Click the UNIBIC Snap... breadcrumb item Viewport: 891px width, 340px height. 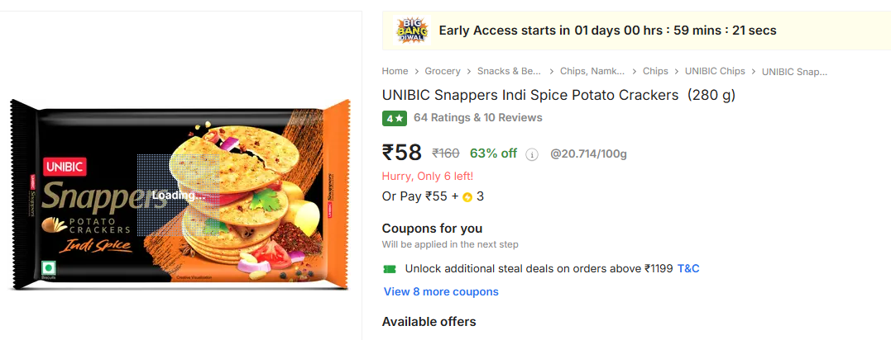point(794,72)
